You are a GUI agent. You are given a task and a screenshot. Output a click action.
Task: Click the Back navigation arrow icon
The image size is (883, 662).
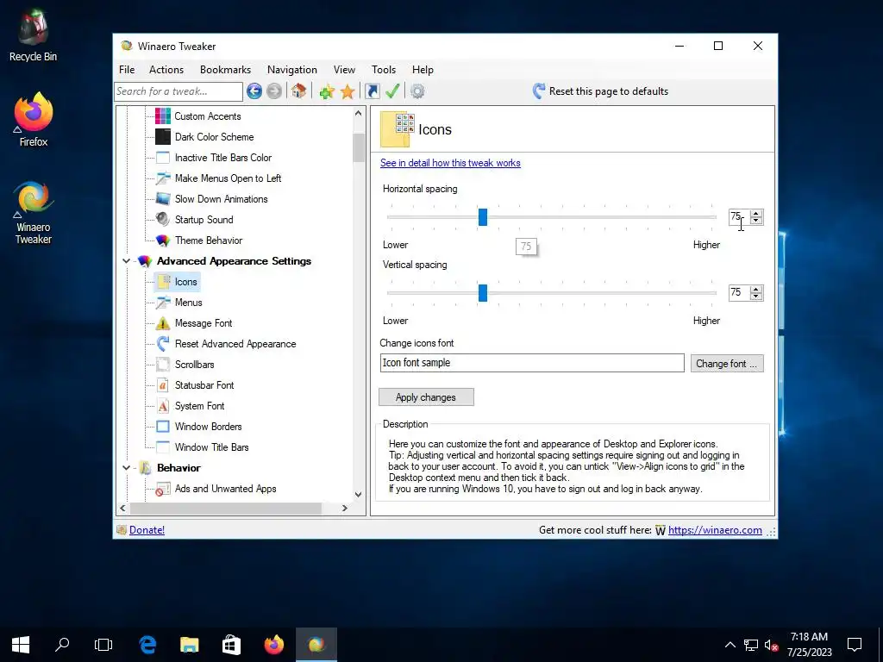point(254,91)
